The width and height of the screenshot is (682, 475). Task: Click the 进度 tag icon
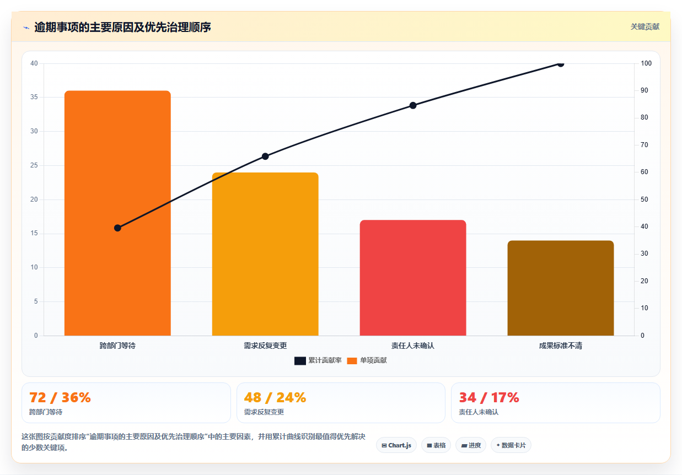point(464,445)
